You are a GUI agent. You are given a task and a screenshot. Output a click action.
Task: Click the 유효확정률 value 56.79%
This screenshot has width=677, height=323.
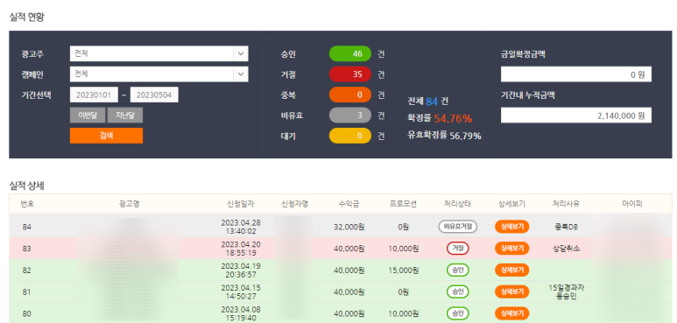465,136
